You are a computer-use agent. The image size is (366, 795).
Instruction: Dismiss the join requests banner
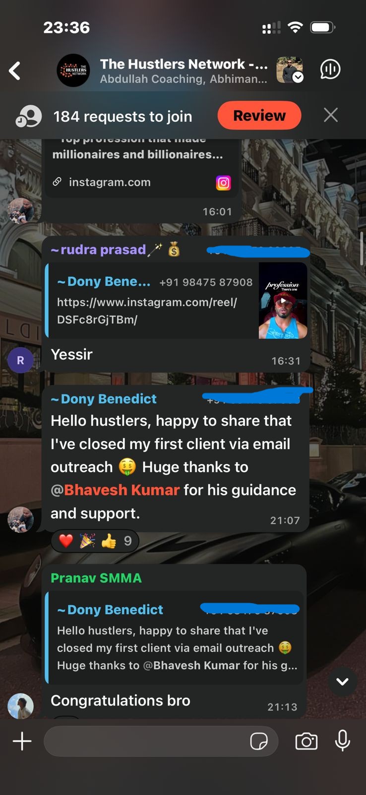[331, 115]
